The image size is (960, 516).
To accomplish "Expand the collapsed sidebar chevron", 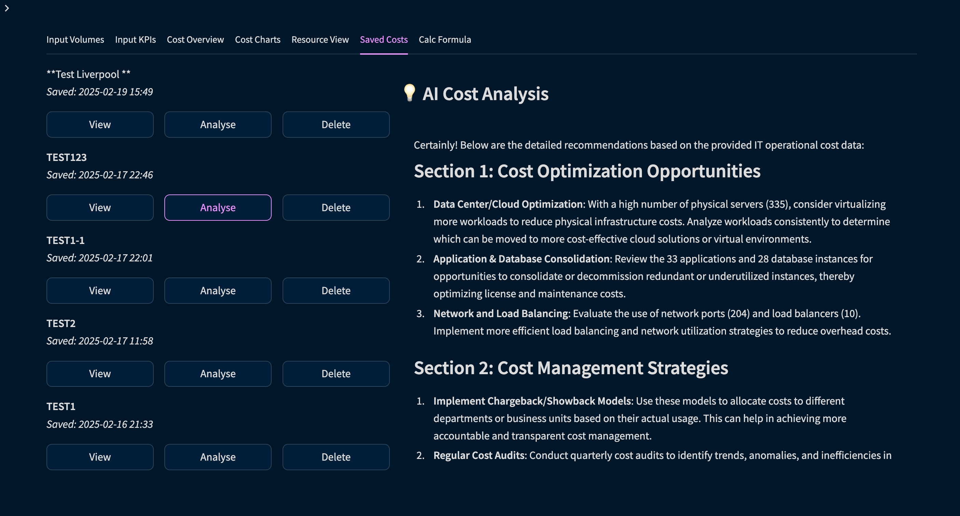I will (7, 8).
